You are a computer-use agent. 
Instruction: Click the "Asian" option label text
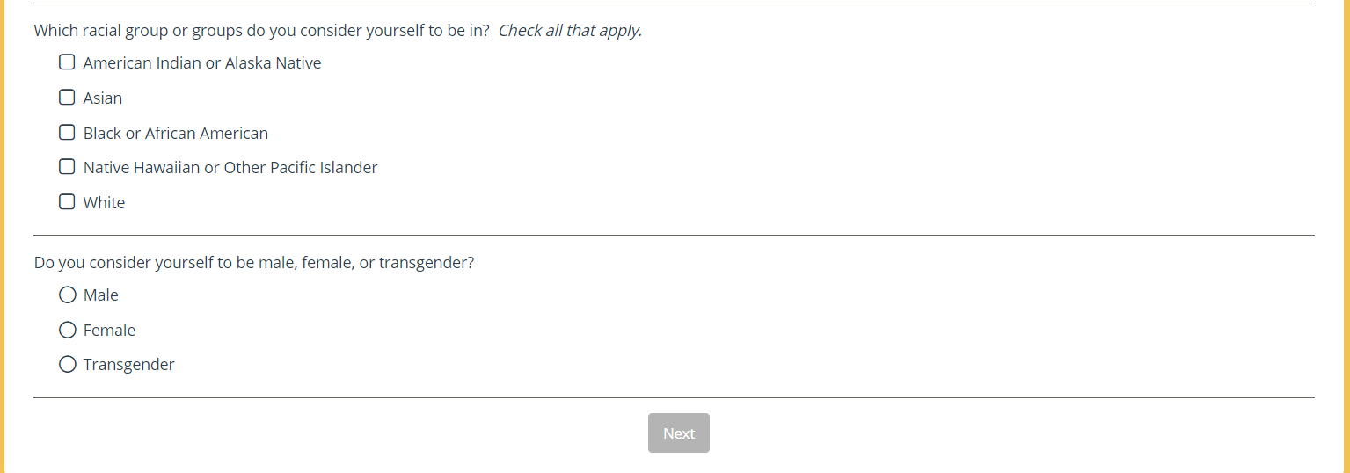click(103, 98)
